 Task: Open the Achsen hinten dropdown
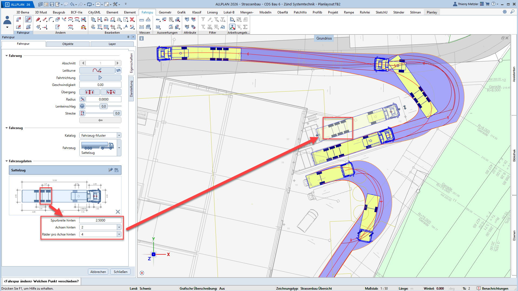(x=119, y=227)
